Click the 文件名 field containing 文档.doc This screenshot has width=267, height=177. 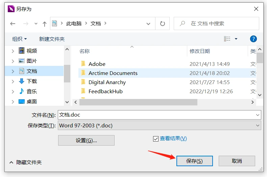click(160, 115)
